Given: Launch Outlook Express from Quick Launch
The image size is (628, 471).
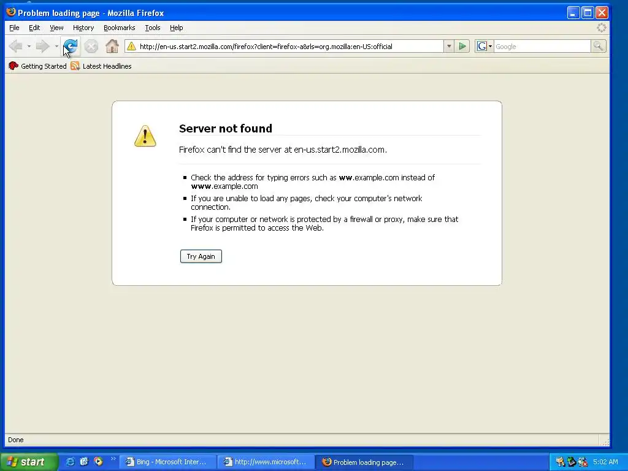Looking at the screenshot, I should point(84,462).
